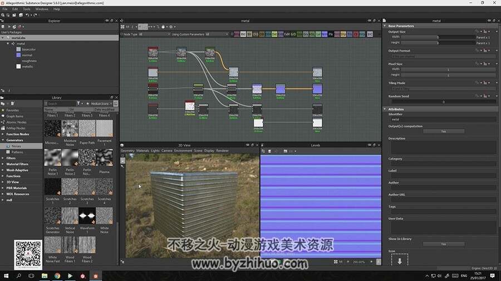
Task: Click the Identifier input field
Action: coord(444,119)
